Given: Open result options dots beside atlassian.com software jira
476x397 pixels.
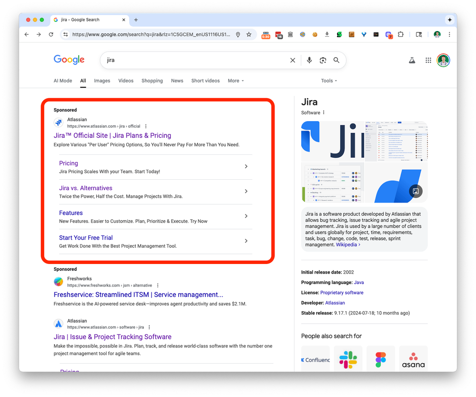Looking at the screenshot, I should click(x=149, y=327).
